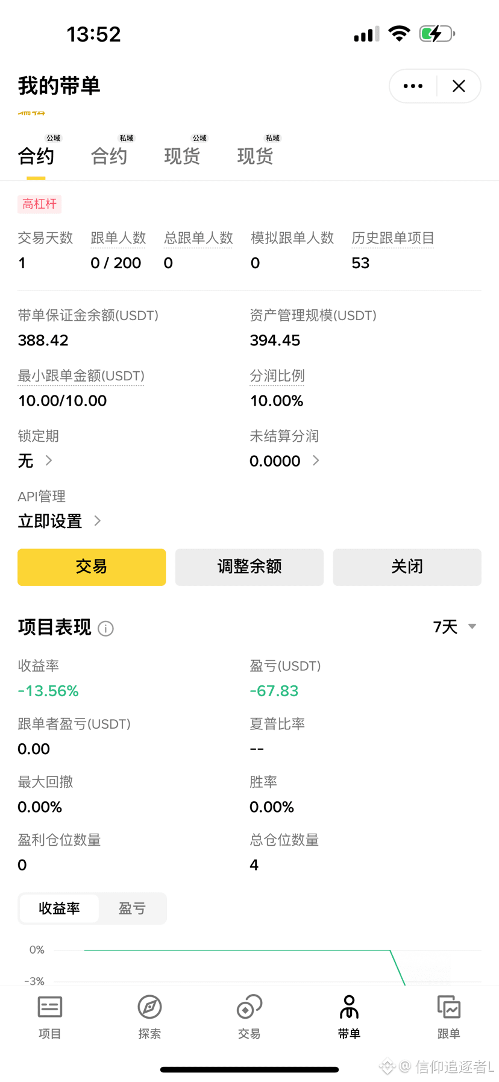Expand 锁定期 setting showing 无
This screenshot has height=1082, width=499.
point(48,461)
